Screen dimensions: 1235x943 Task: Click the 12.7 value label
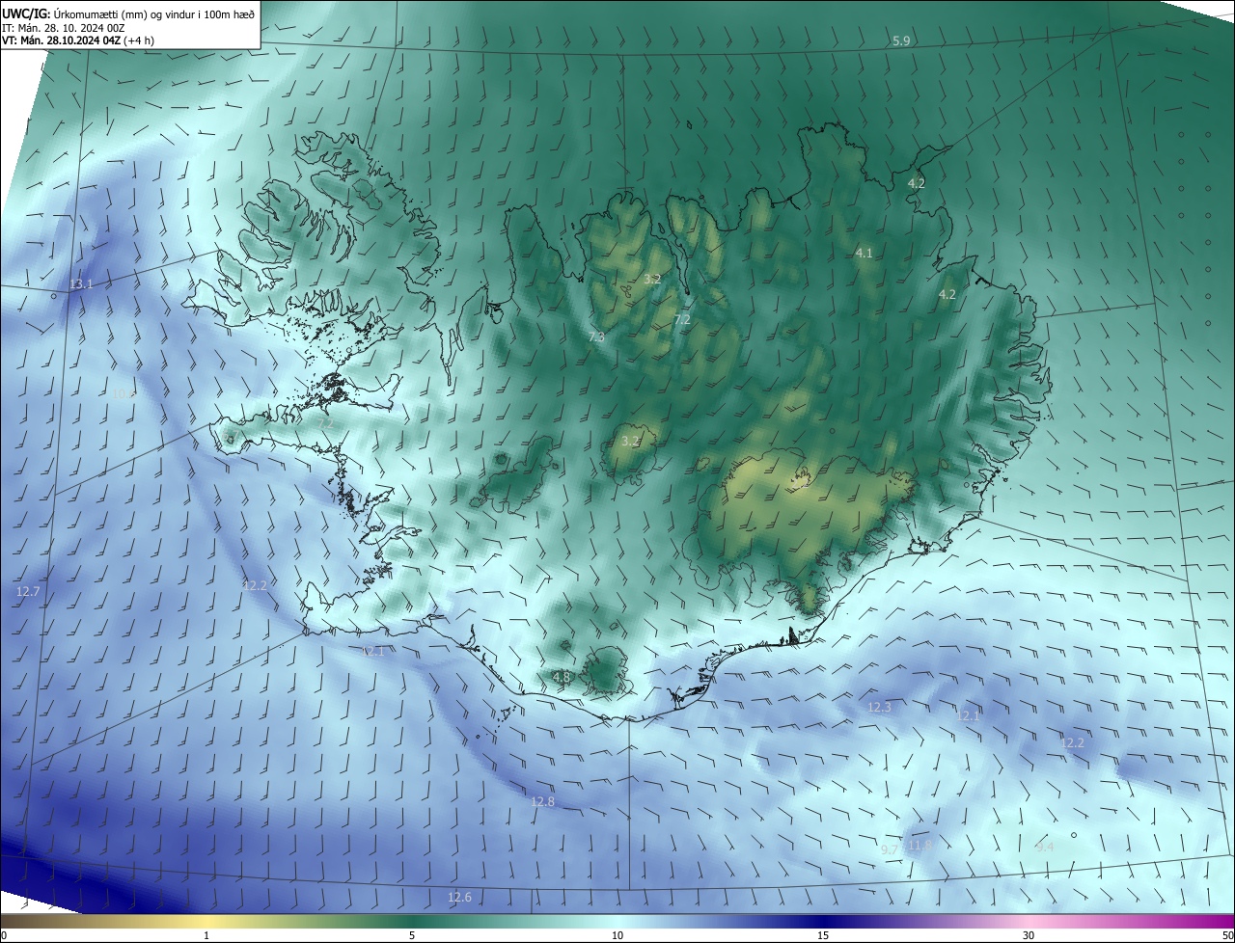(x=28, y=591)
